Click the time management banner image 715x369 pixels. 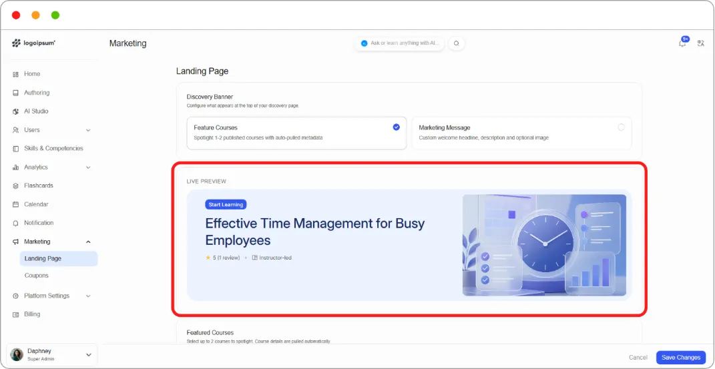(544, 246)
